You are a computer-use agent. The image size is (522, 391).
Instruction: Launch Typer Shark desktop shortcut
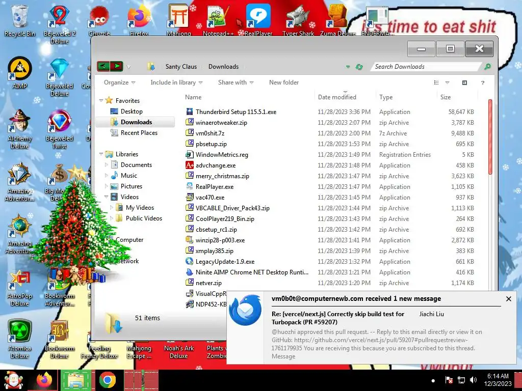[x=298, y=20]
